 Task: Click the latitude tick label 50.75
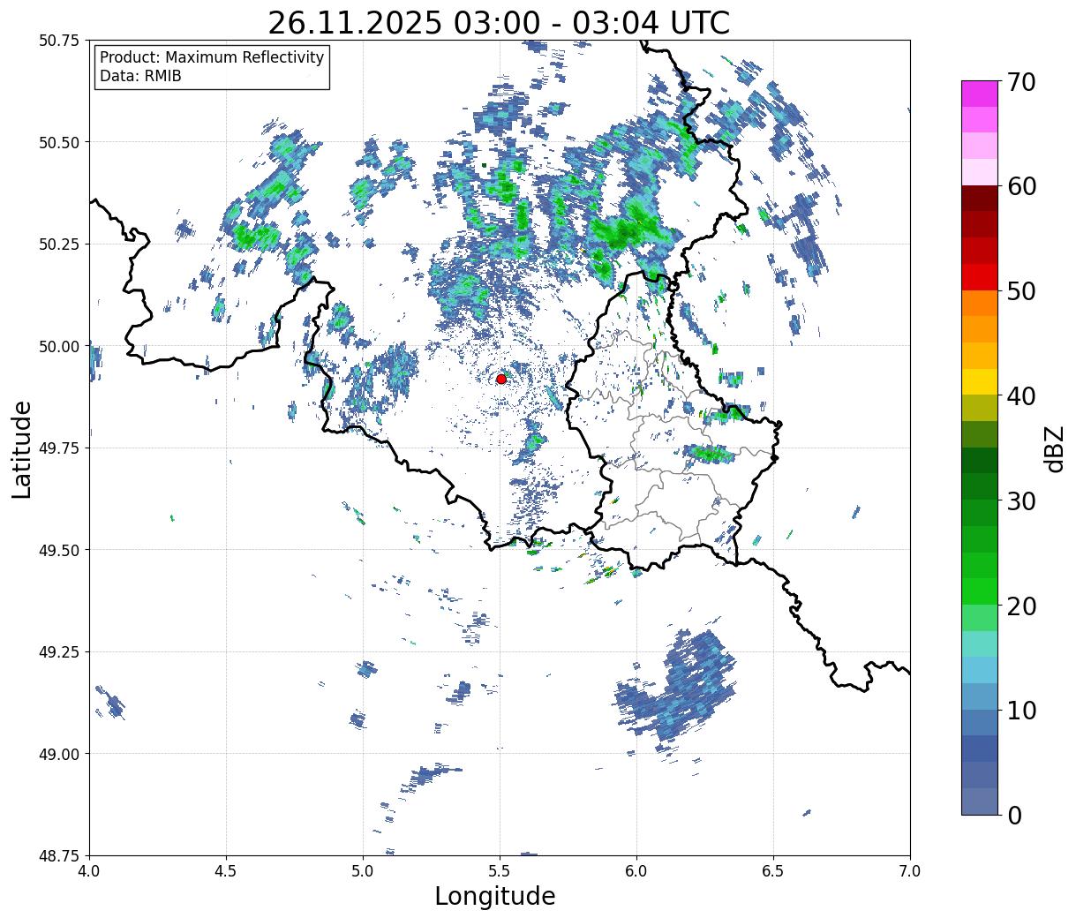coord(58,41)
